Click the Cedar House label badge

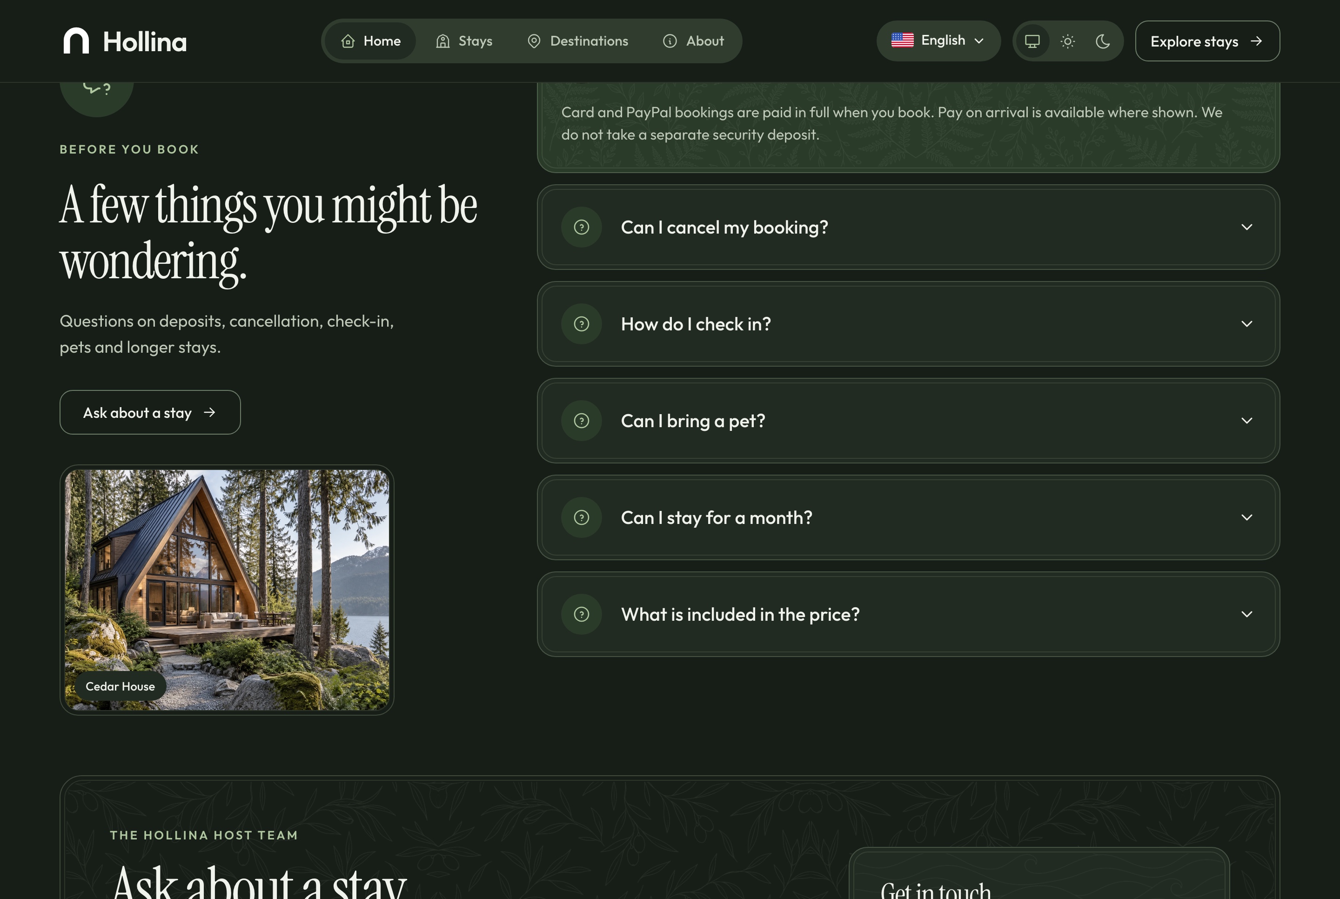(121, 686)
